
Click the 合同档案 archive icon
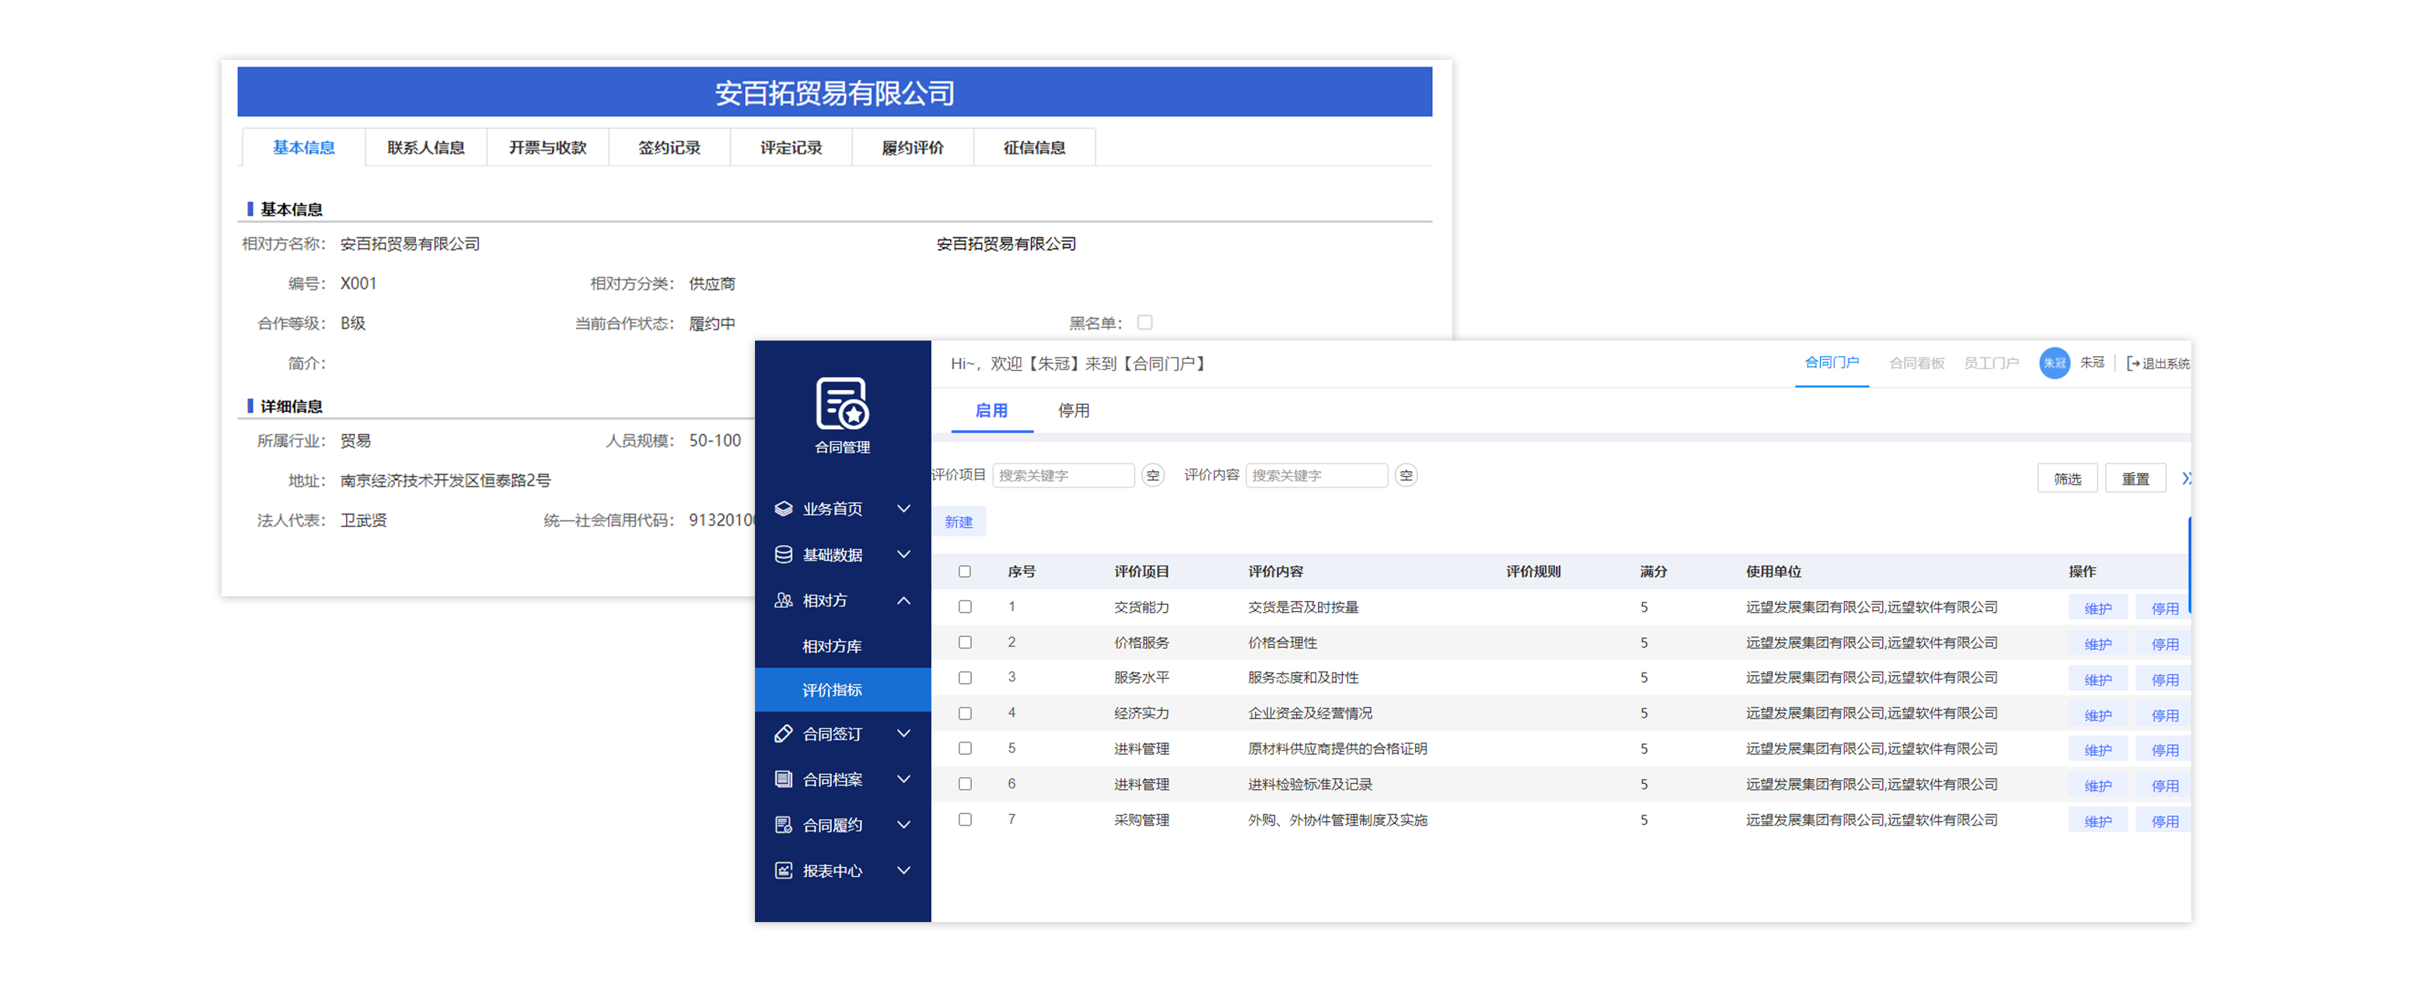tap(784, 779)
